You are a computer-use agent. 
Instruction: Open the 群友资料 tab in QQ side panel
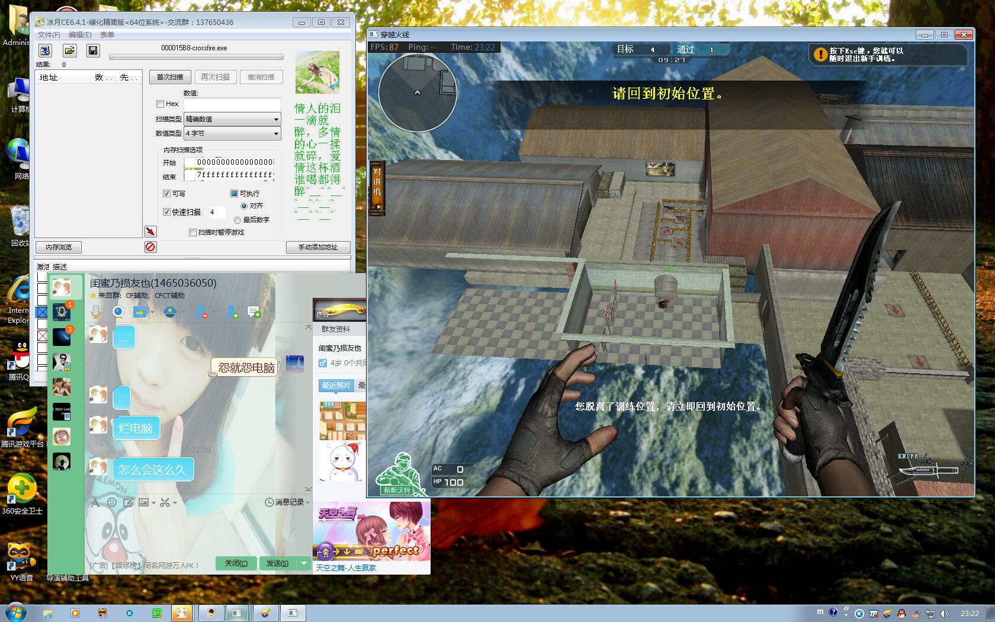pos(335,329)
